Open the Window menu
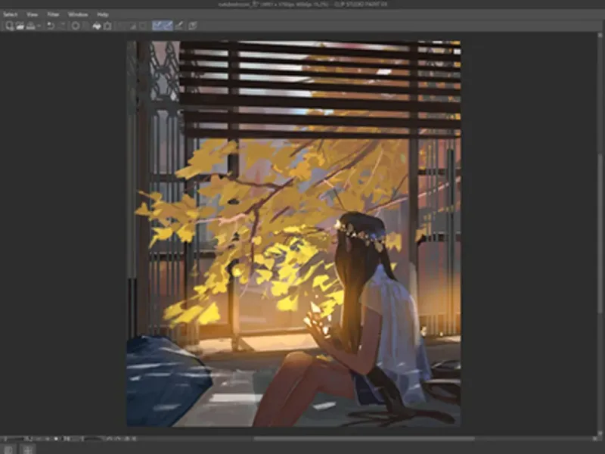The image size is (605, 454). point(78,14)
